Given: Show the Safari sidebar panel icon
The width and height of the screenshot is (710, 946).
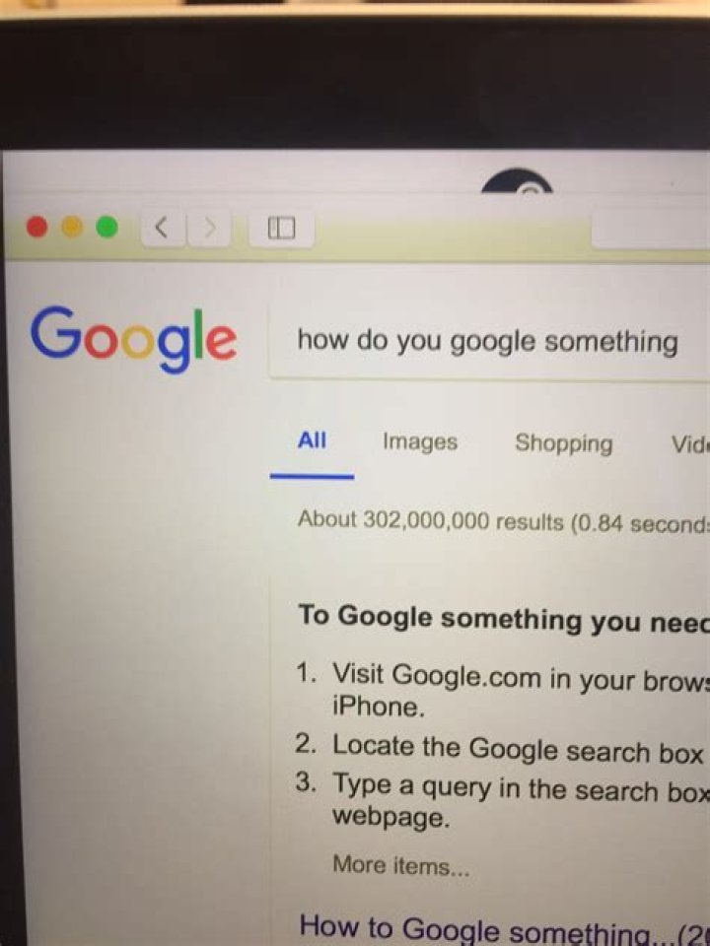Looking at the screenshot, I should (281, 228).
